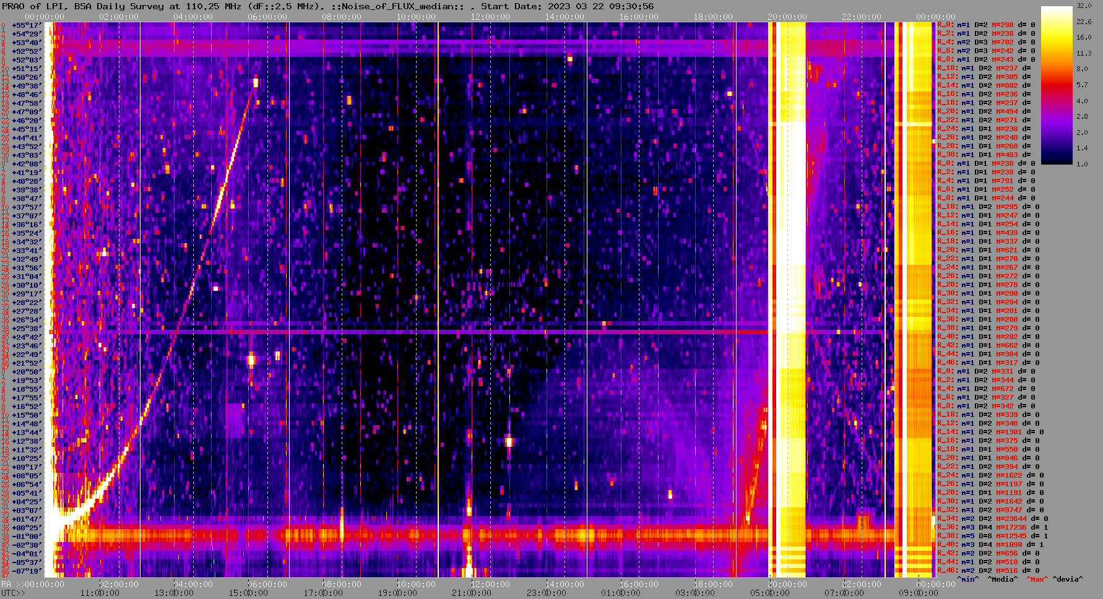Click the UTC time label 13:00:00
The width and height of the screenshot is (1103, 599).
pos(175,593)
